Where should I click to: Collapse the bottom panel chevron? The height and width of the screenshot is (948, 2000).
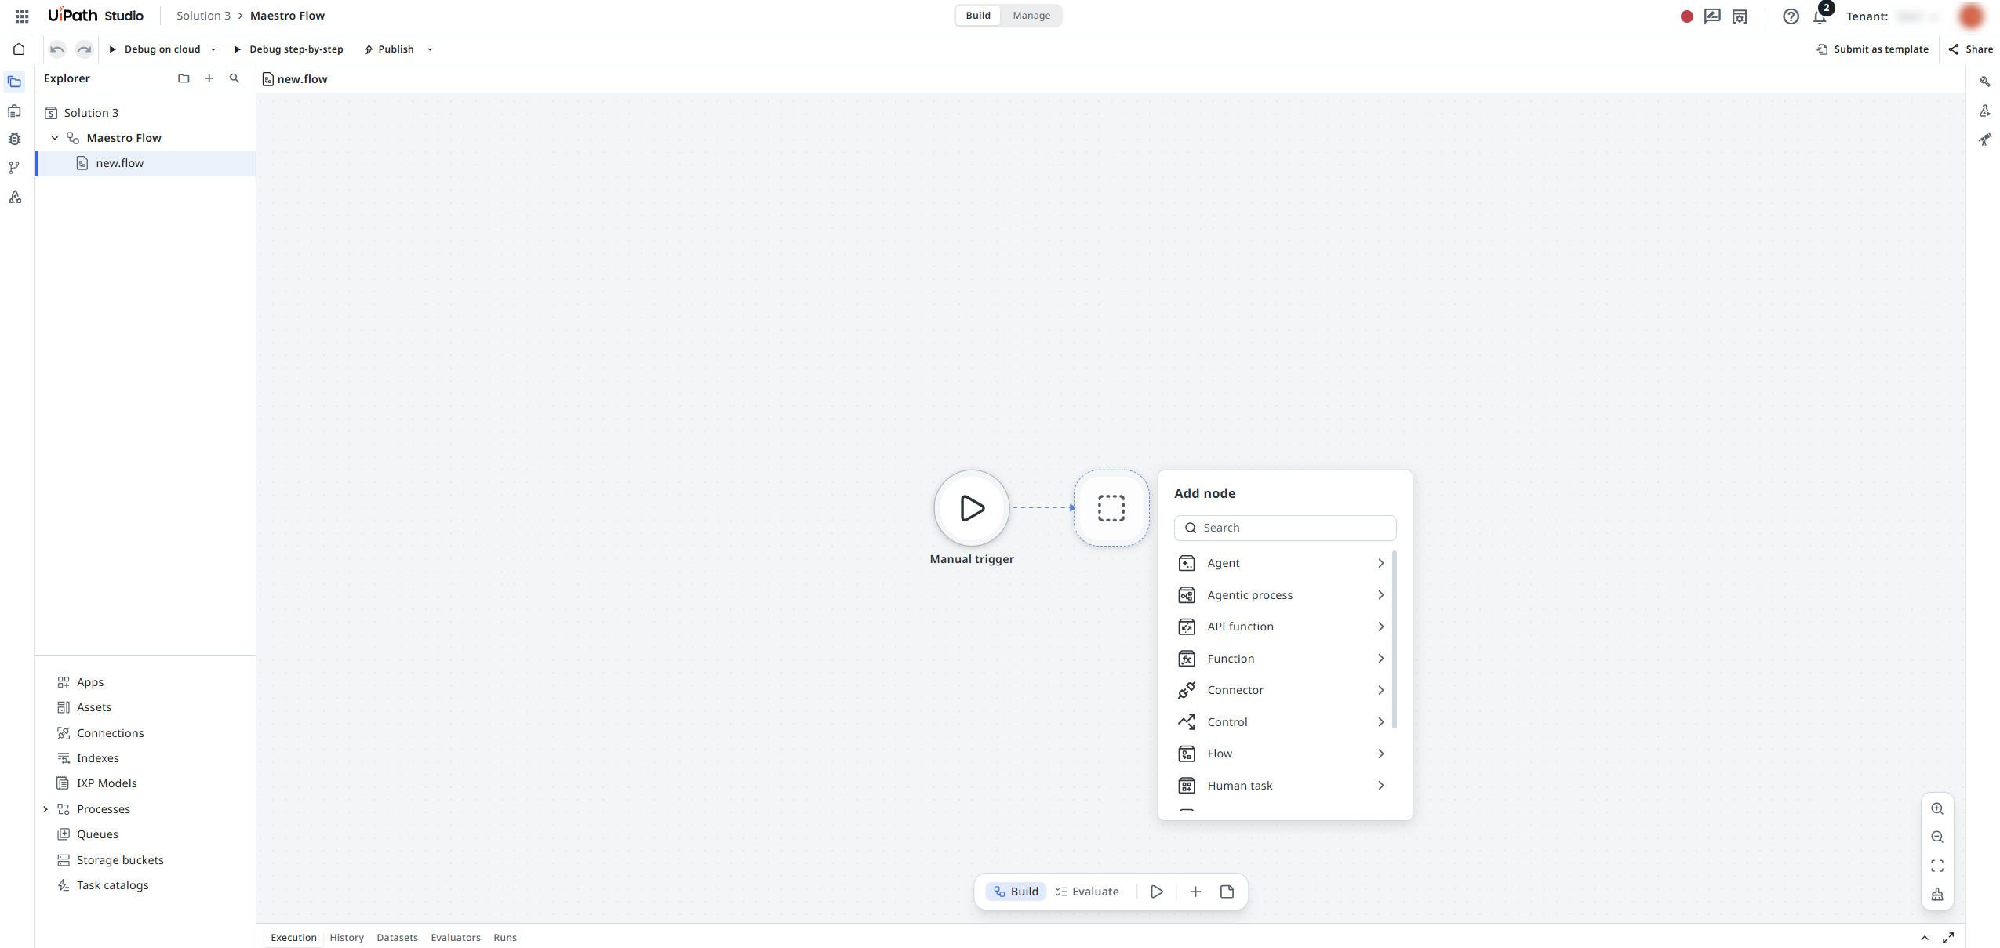coord(1925,938)
